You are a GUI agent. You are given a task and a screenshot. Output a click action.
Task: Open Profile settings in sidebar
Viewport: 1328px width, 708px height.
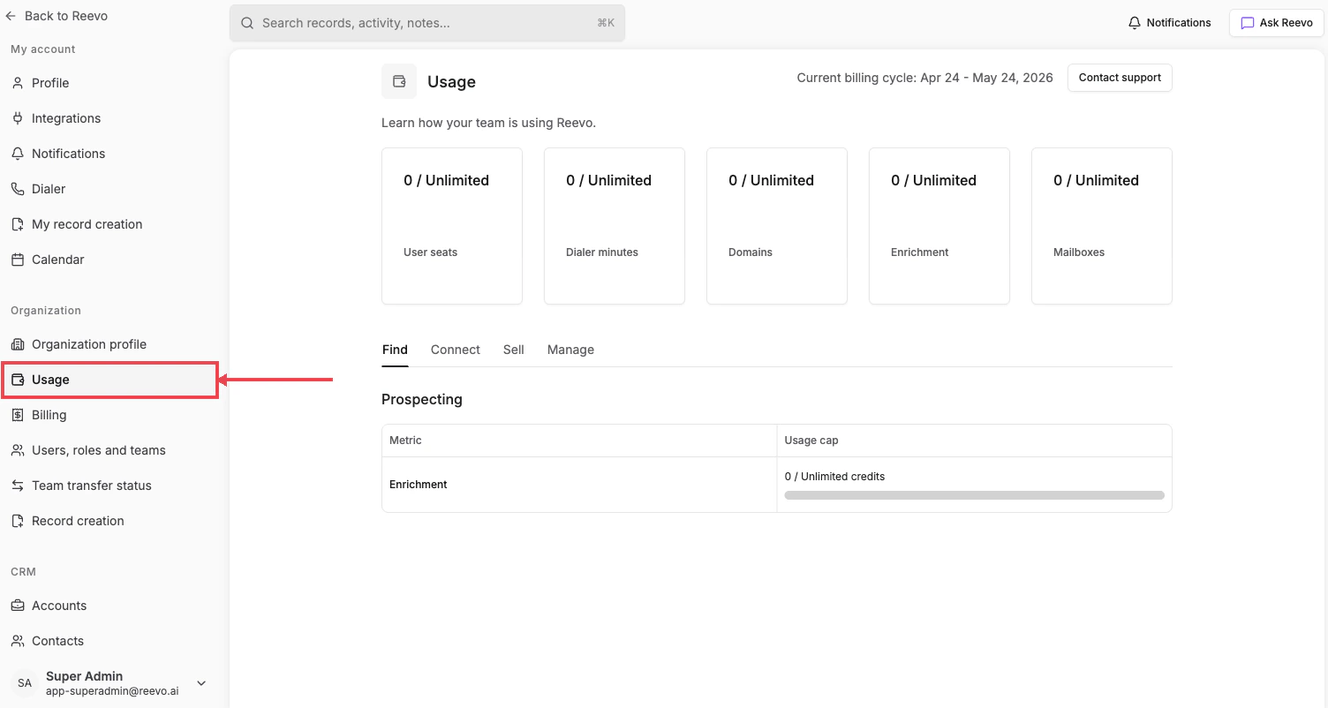(x=110, y=83)
